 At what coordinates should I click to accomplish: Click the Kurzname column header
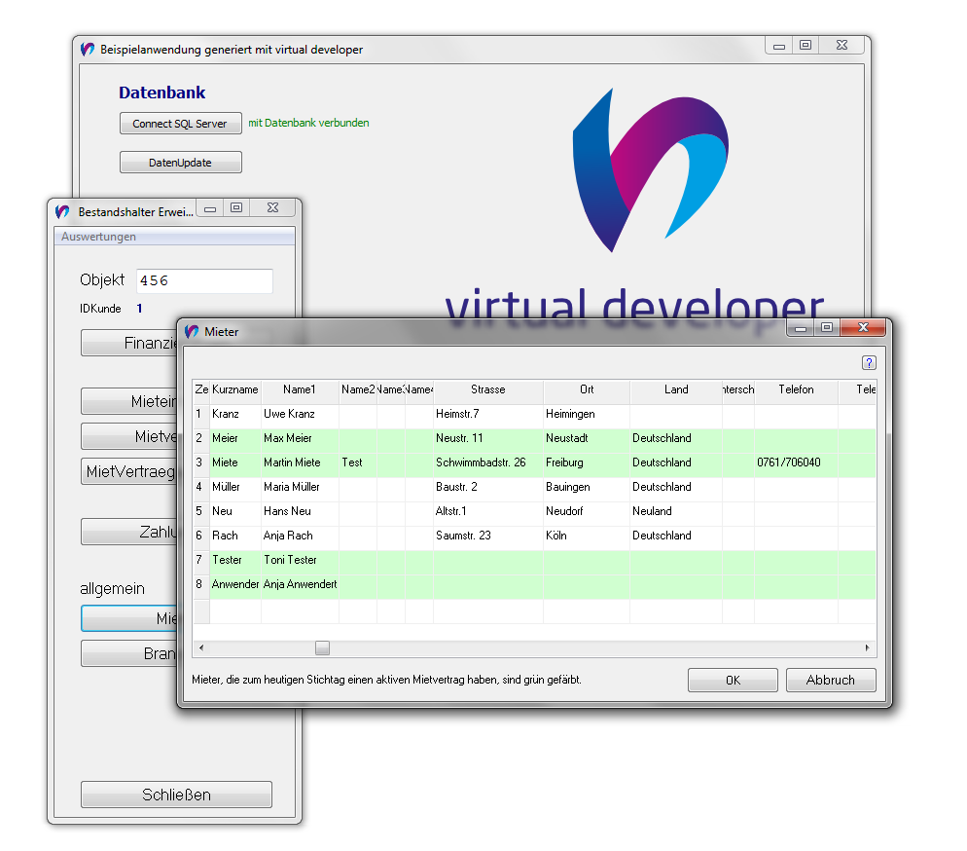[x=235, y=389]
